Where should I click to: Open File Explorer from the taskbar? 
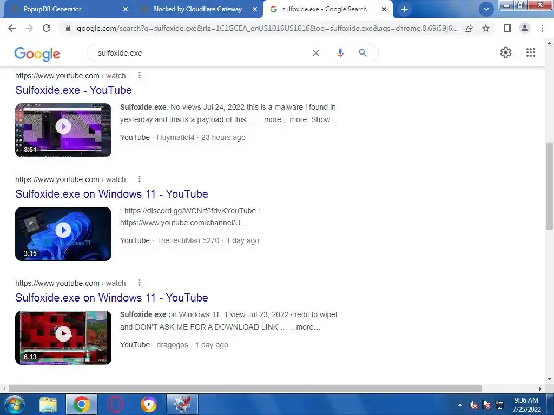48,404
